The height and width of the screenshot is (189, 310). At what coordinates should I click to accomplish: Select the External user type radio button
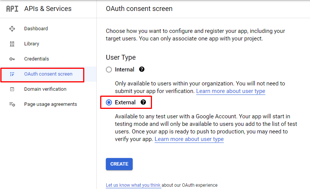[x=109, y=102]
